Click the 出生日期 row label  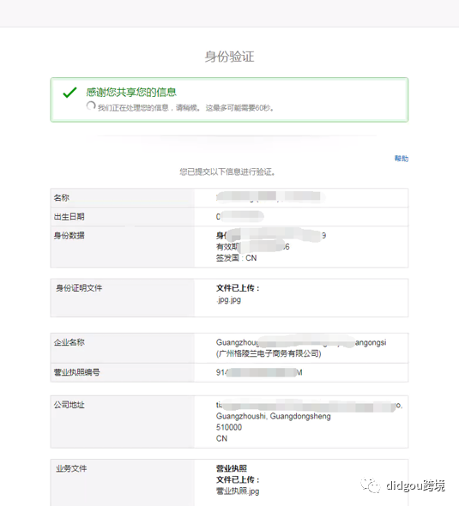pyautogui.click(x=69, y=216)
